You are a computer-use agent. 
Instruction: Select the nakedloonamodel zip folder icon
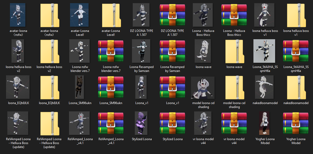[296, 87]
